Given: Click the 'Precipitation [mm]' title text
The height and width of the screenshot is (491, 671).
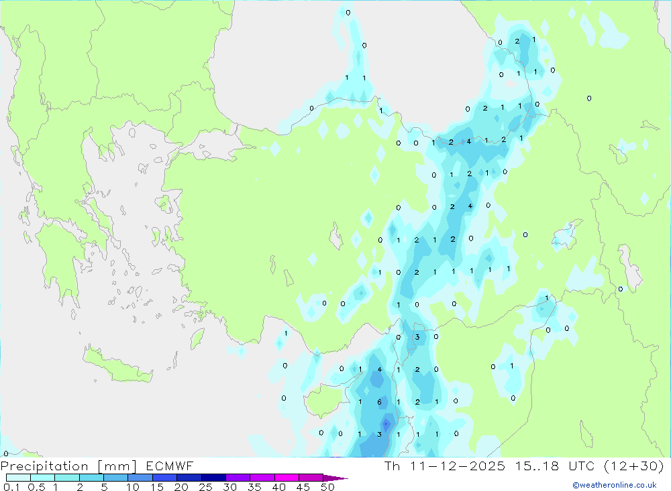Looking at the screenshot, I should tap(68, 466).
